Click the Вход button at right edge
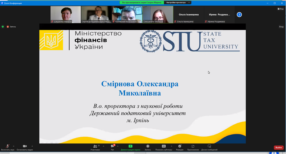 (281, 27)
